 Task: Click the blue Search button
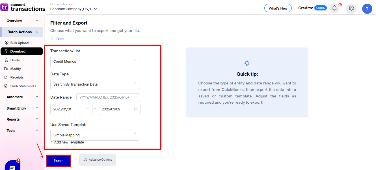[59, 160]
